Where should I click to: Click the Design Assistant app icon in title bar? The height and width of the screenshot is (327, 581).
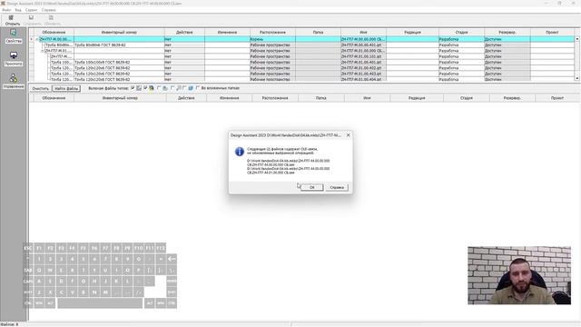point(3,4)
